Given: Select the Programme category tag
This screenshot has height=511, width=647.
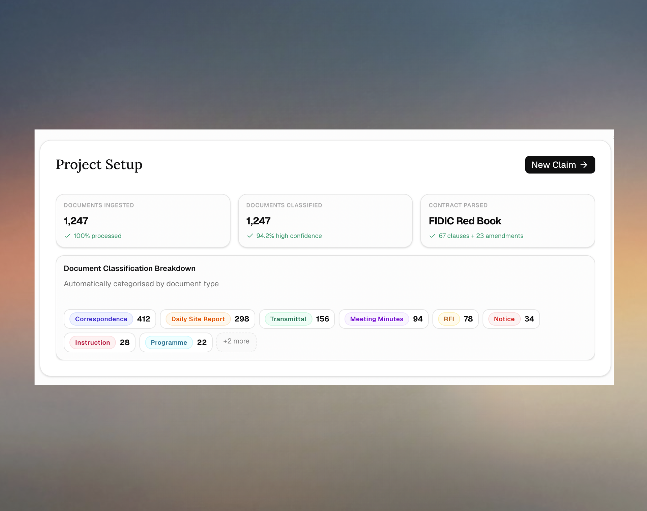Looking at the screenshot, I should (x=169, y=343).
